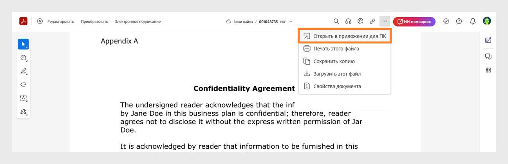Expand the file name 001048735 dropdown chevron
This screenshot has width=508, height=164.
[x=291, y=22]
